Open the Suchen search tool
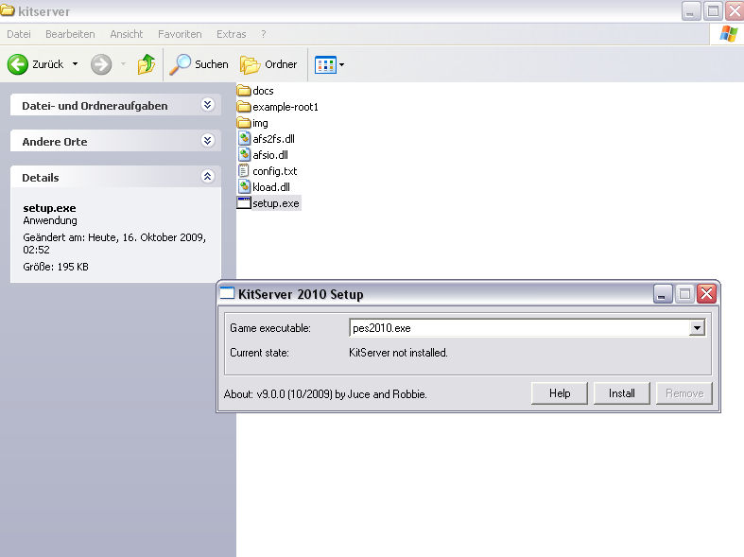 pos(199,64)
